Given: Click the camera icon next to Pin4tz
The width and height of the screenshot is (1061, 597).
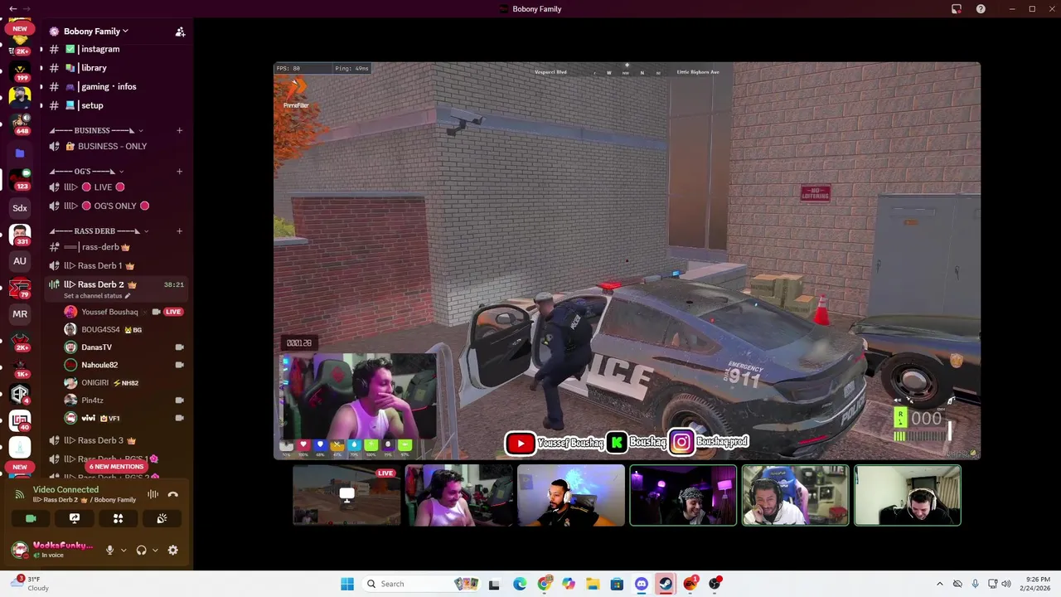Looking at the screenshot, I should [x=179, y=400].
